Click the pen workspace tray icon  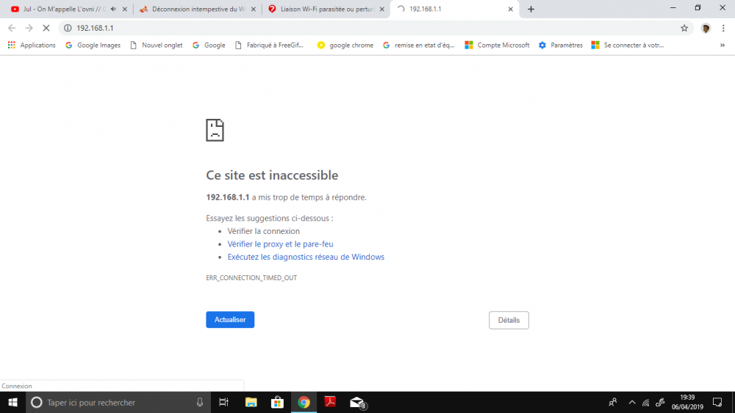click(660, 402)
